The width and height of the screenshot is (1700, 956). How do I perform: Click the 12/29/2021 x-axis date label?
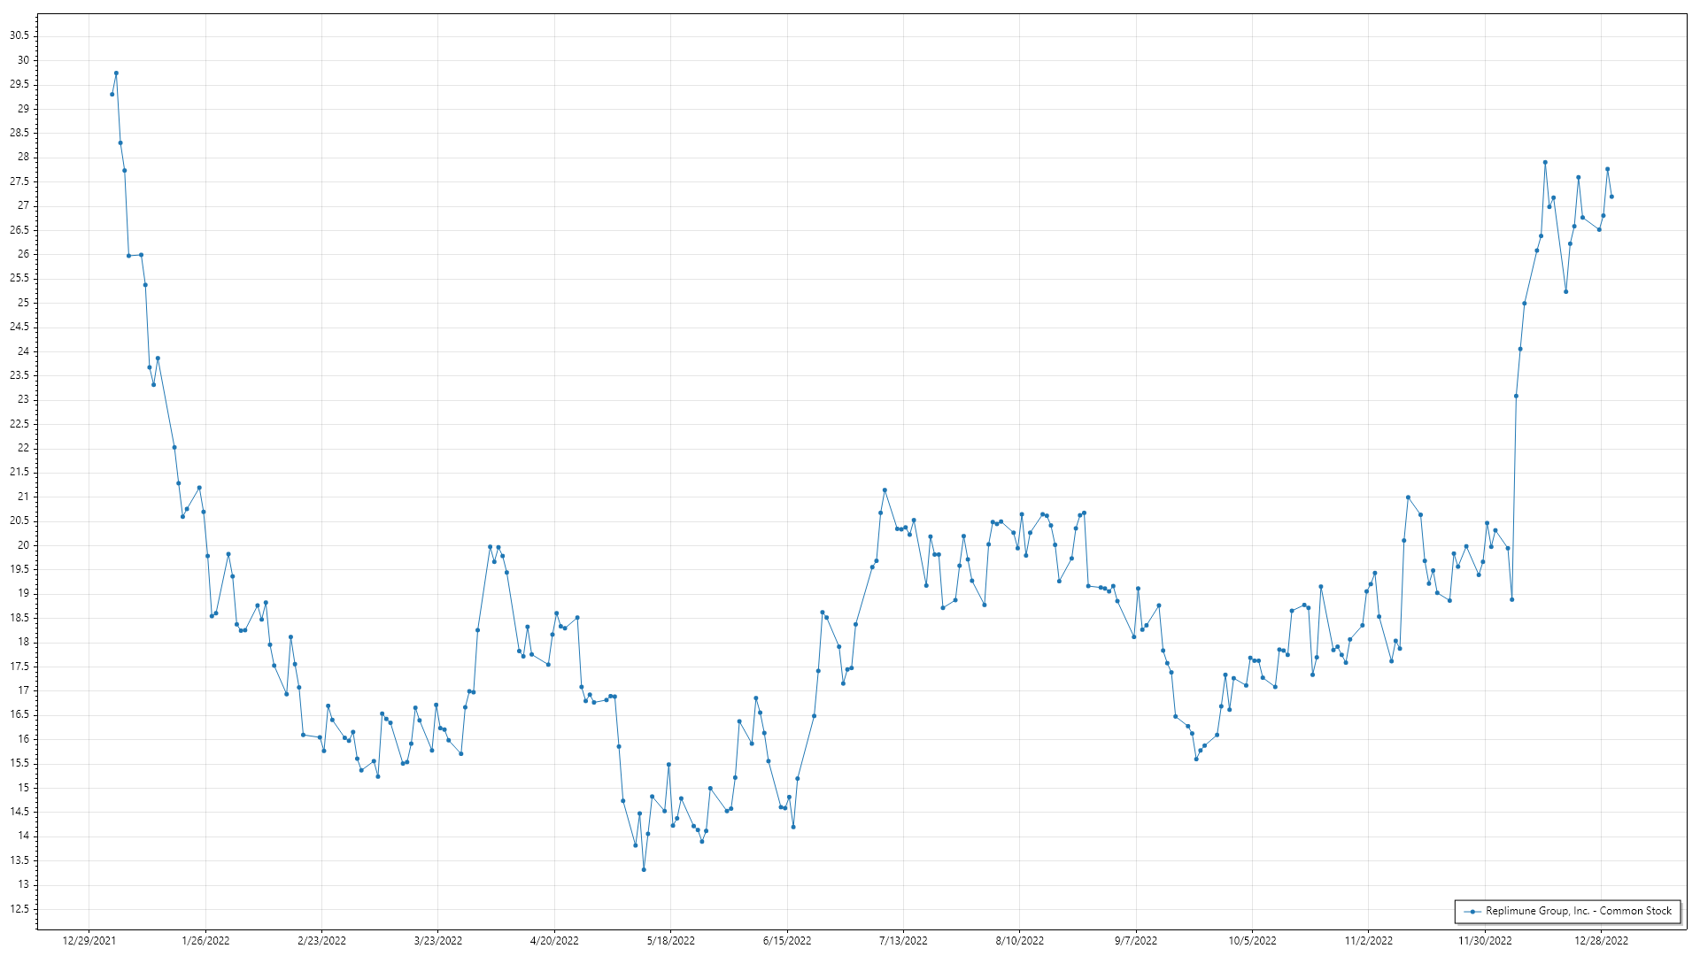point(89,940)
